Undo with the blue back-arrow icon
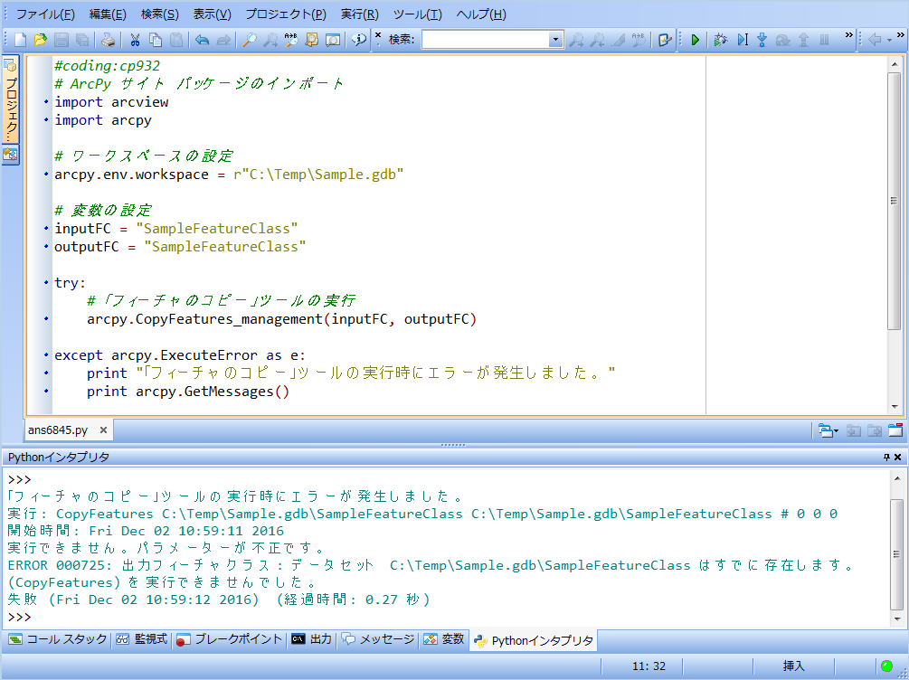 point(202,40)
